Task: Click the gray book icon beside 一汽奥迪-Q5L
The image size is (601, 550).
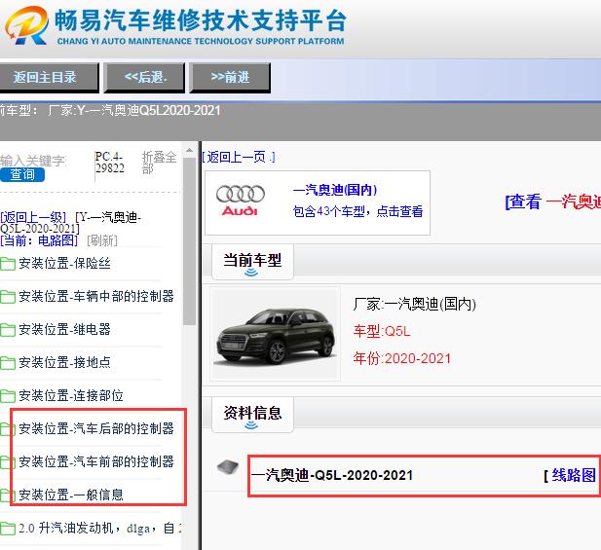Action: click(228, 467)
